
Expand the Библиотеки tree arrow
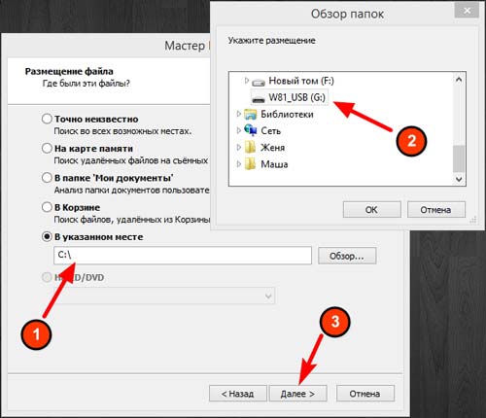click(239, 114)
